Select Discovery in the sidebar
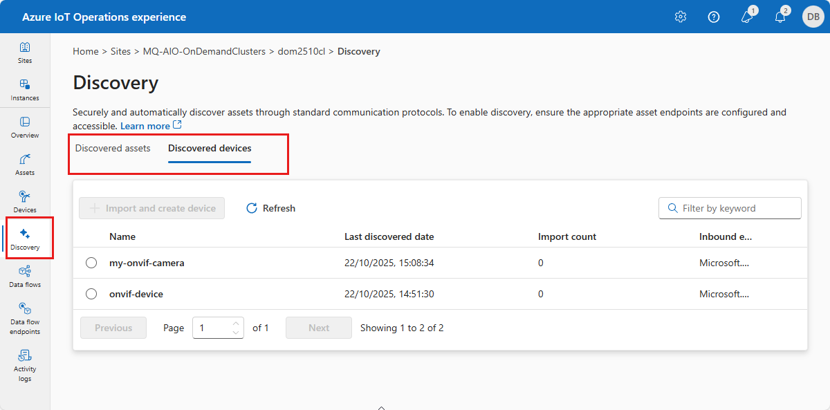This screenshot has height=410, width=830. (25, 239)
